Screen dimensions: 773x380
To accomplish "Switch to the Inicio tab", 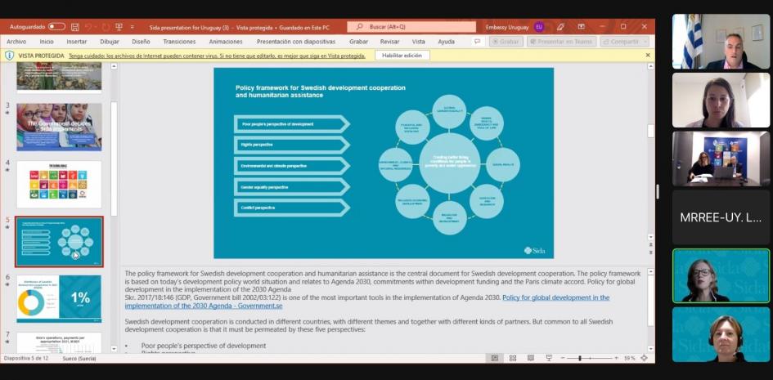I will [x=47, y=42].
